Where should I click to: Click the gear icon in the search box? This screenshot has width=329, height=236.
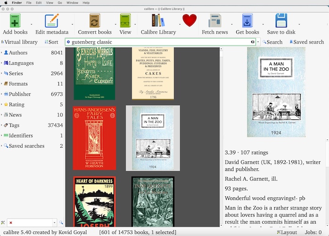click(68, 42)
